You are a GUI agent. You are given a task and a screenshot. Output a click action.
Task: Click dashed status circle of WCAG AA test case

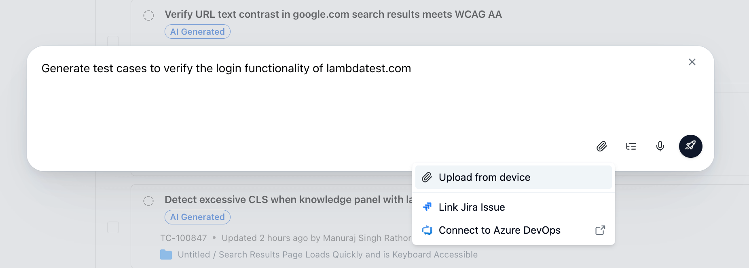click(148, 15)
